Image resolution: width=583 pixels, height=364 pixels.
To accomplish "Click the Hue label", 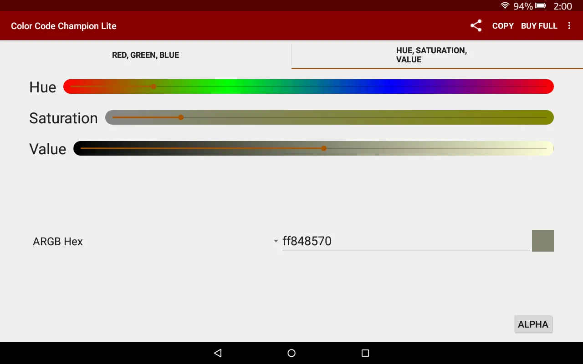I will (43, 87).
